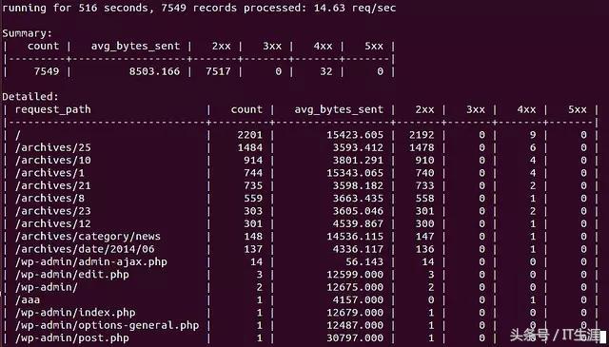Click the "/archives/25" request path
The height and width of the screenshot is (347, 609).
tap(53, 147)
